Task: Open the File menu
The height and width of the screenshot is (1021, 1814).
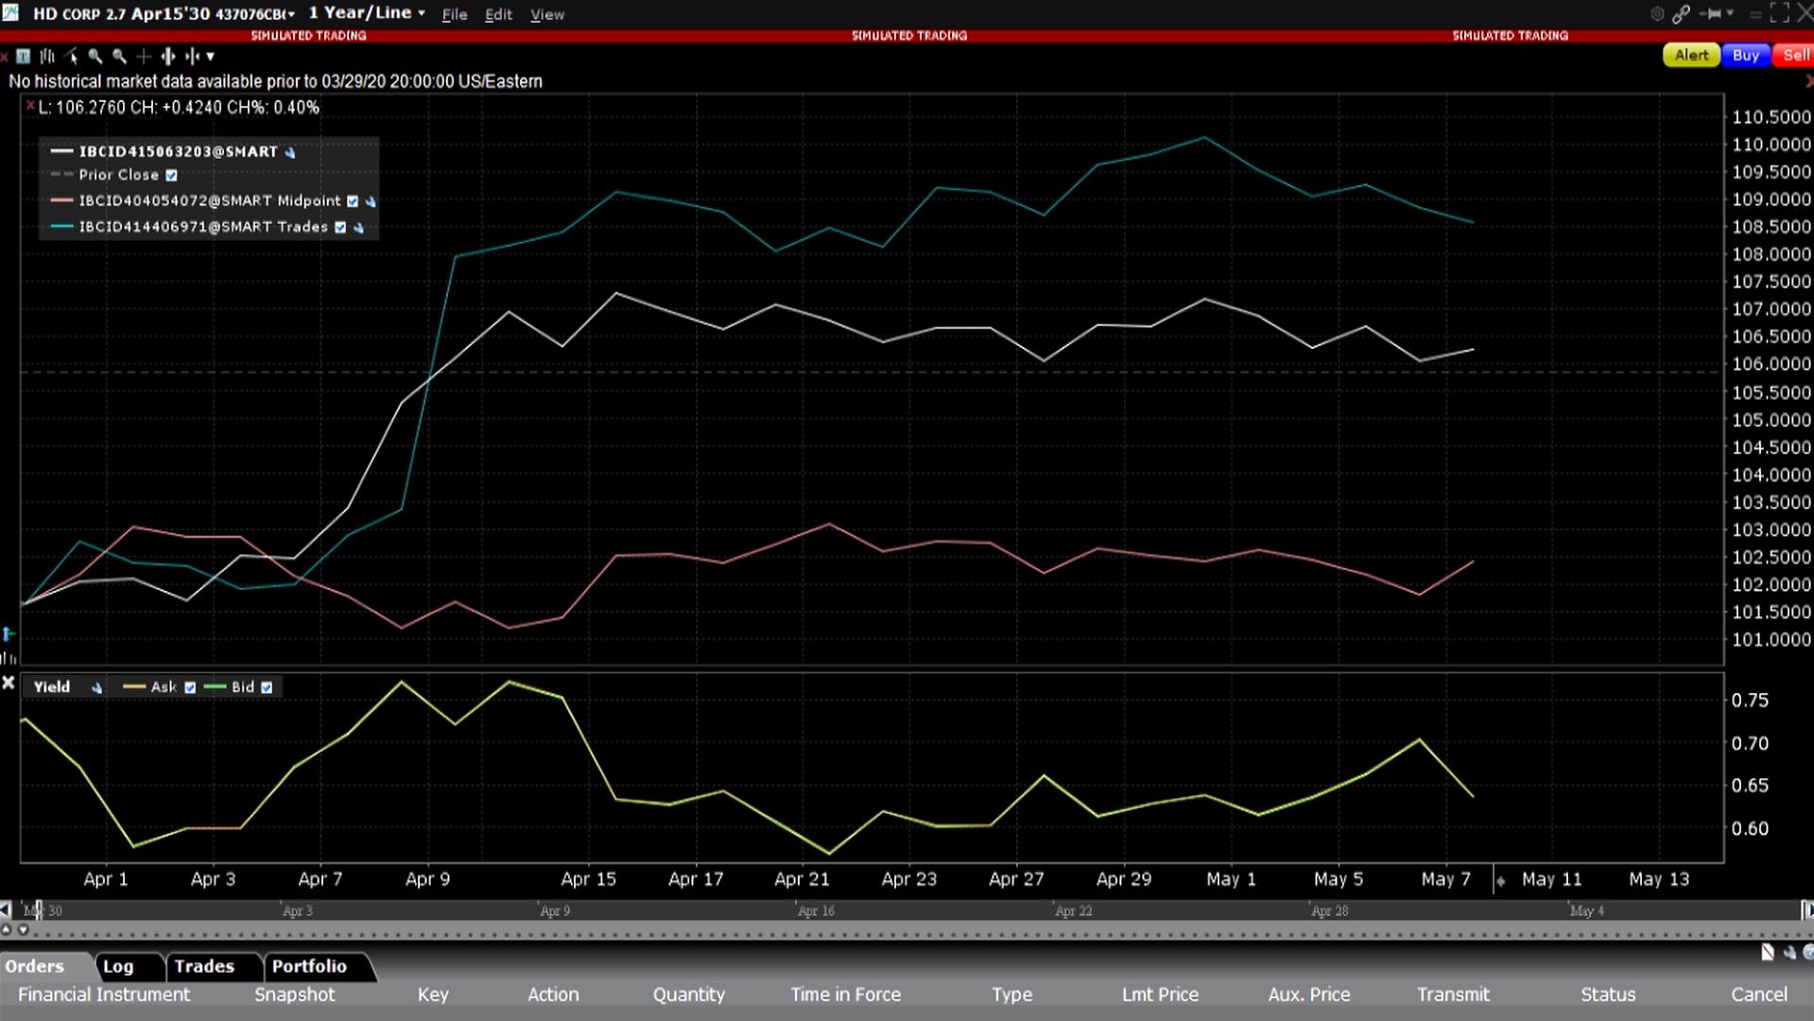Action: point(454,14)
